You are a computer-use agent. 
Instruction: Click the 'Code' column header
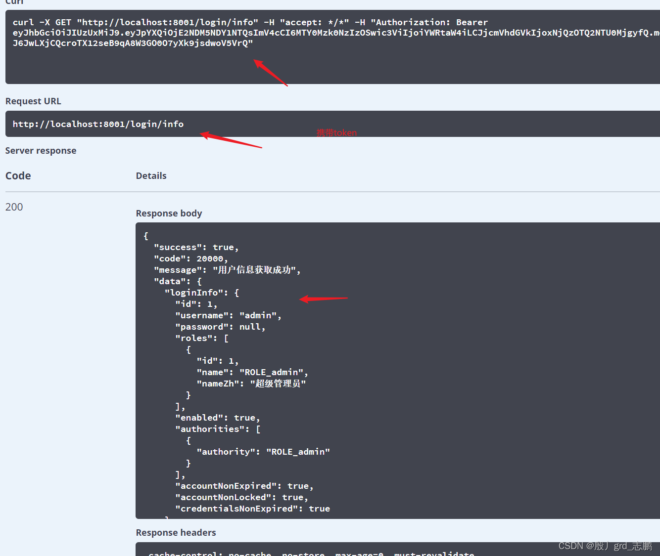point(18,176)
